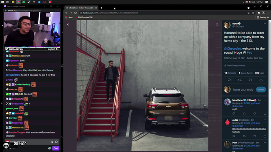The image size is (271, 152).
Task: Open the volume control in system tray
Action: pyautogui.click(x=253, y=2)
